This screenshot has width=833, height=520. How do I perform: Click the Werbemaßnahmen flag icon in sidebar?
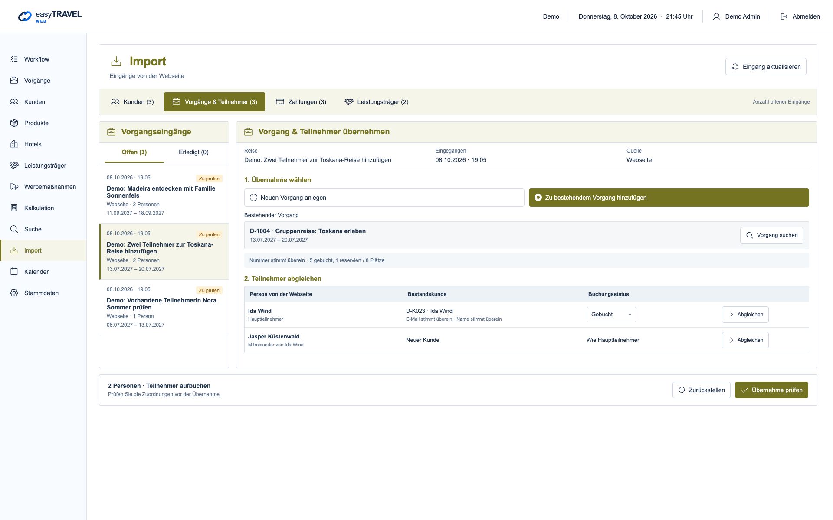click(x=14, y=187)
